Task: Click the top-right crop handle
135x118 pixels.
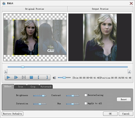Action: 38,20
